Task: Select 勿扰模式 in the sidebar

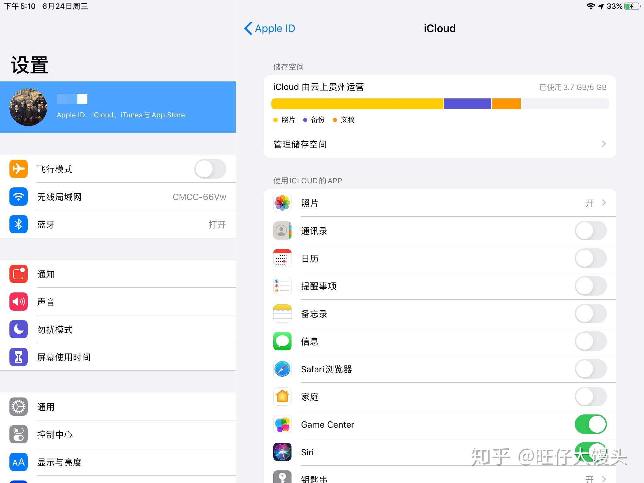Action: tap(118, 329)
